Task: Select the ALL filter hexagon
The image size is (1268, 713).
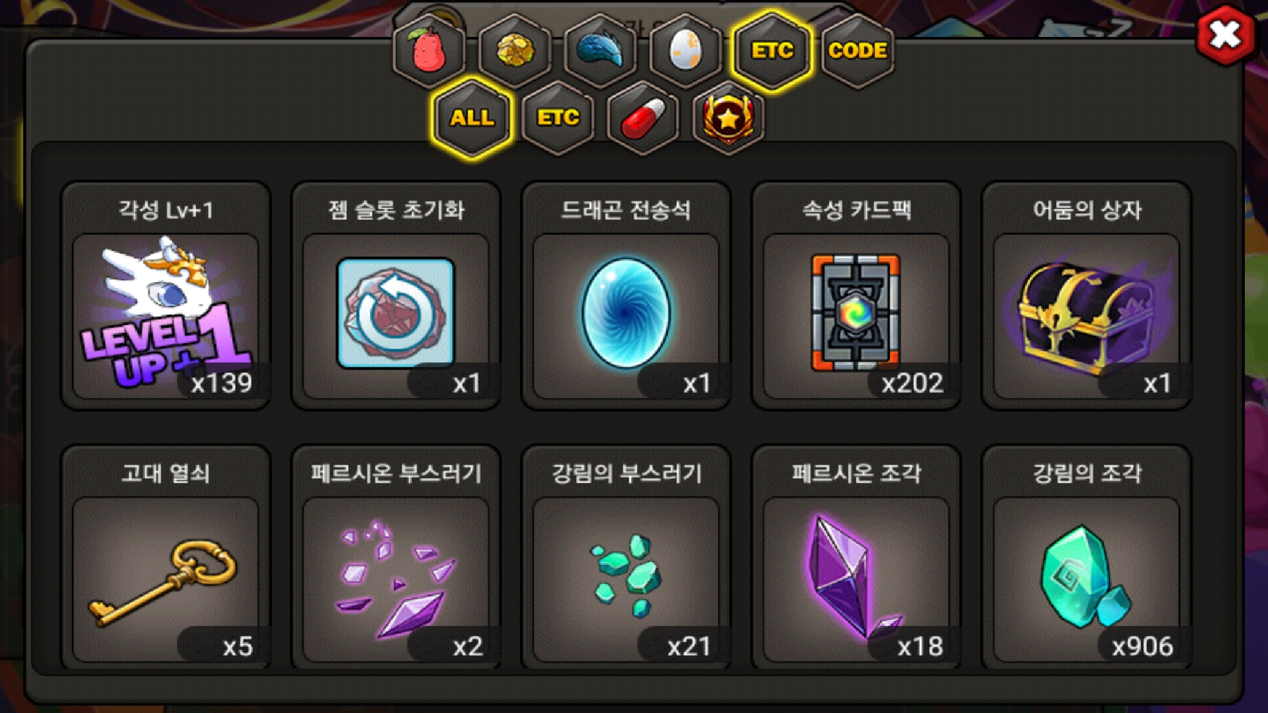Action: 472,118
